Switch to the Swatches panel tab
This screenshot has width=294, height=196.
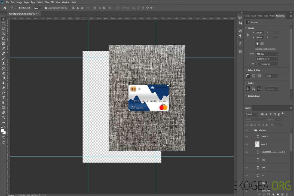point(247,16)
